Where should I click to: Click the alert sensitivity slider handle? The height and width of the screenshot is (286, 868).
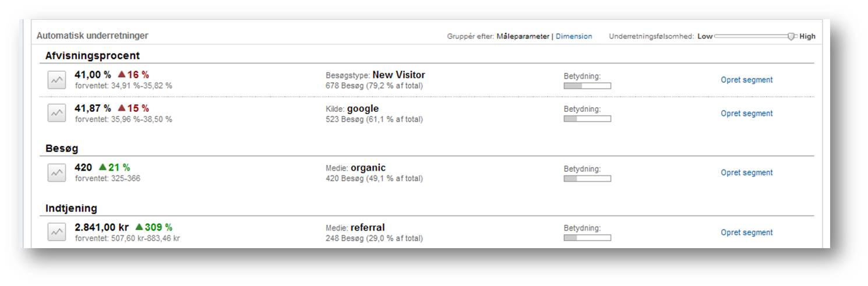click(791, 36)
